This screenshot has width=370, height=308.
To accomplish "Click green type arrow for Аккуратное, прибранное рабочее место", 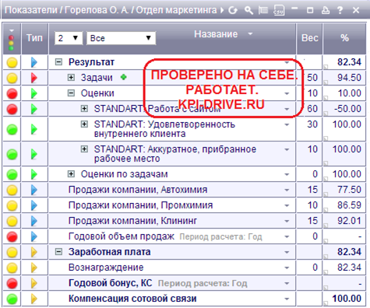I will point(33,154).
